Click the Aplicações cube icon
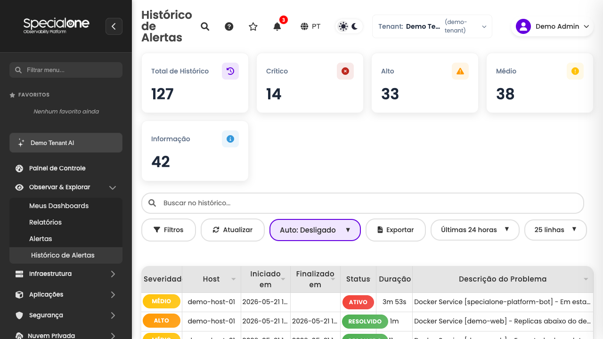 pos(19,294)
